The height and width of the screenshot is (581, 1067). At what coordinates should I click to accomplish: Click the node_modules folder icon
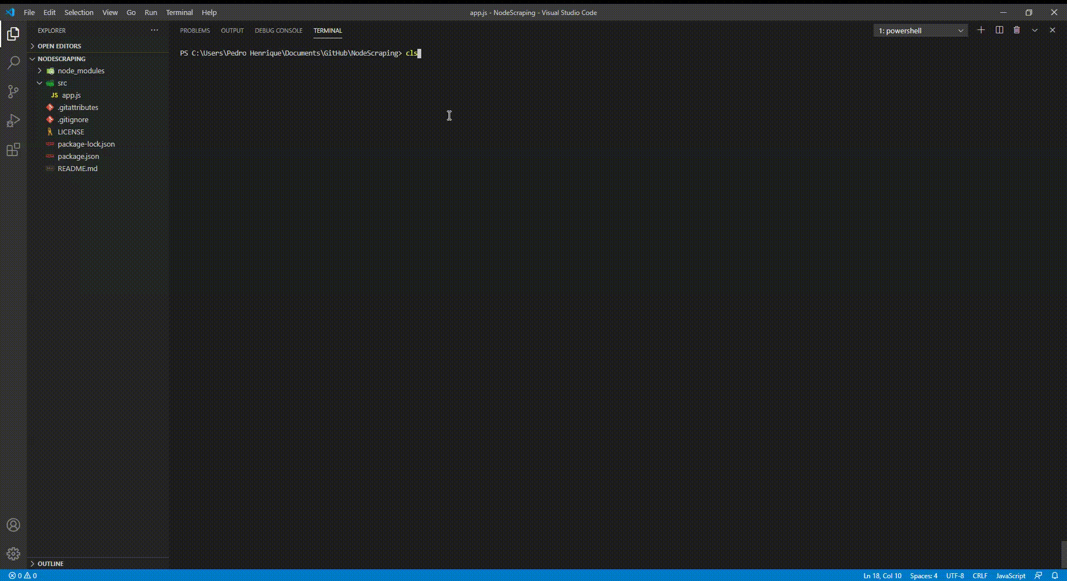50,71
